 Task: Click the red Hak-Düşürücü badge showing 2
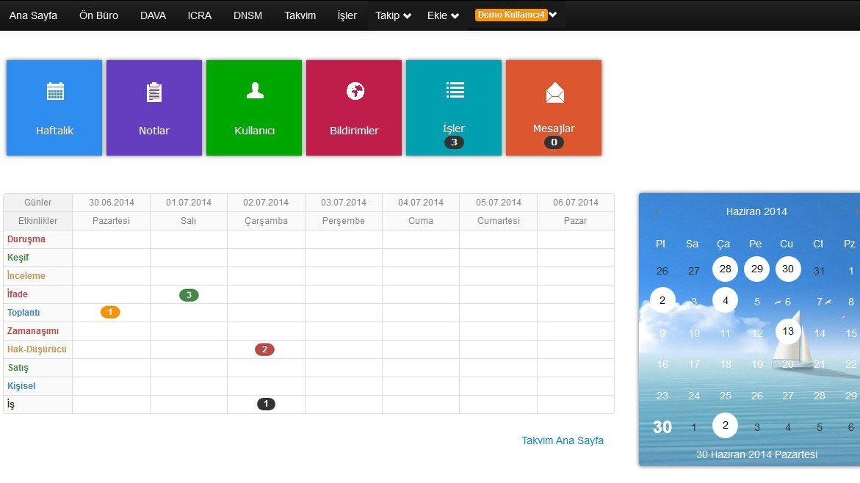click(264, 349)
